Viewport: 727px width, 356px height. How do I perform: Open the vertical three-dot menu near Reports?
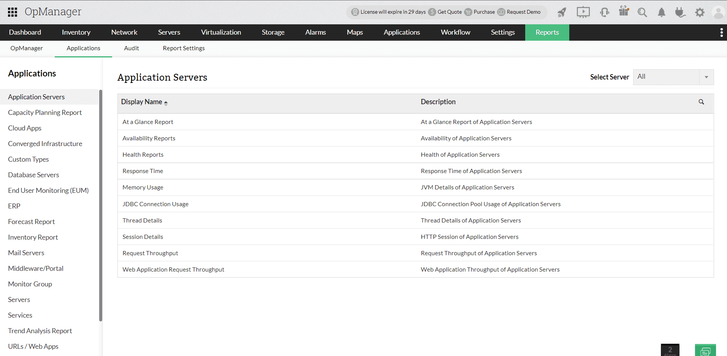tap(721, 32)
